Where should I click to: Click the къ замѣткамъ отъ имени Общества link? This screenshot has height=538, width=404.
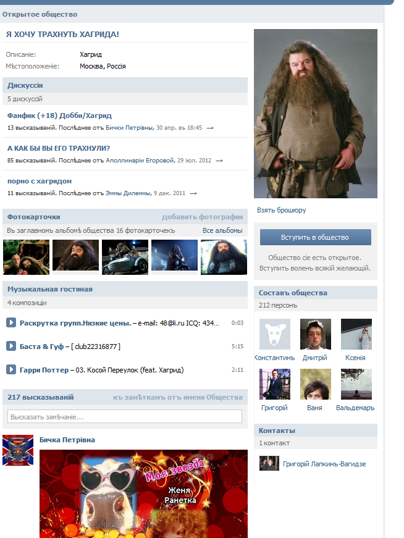point(178,397)
